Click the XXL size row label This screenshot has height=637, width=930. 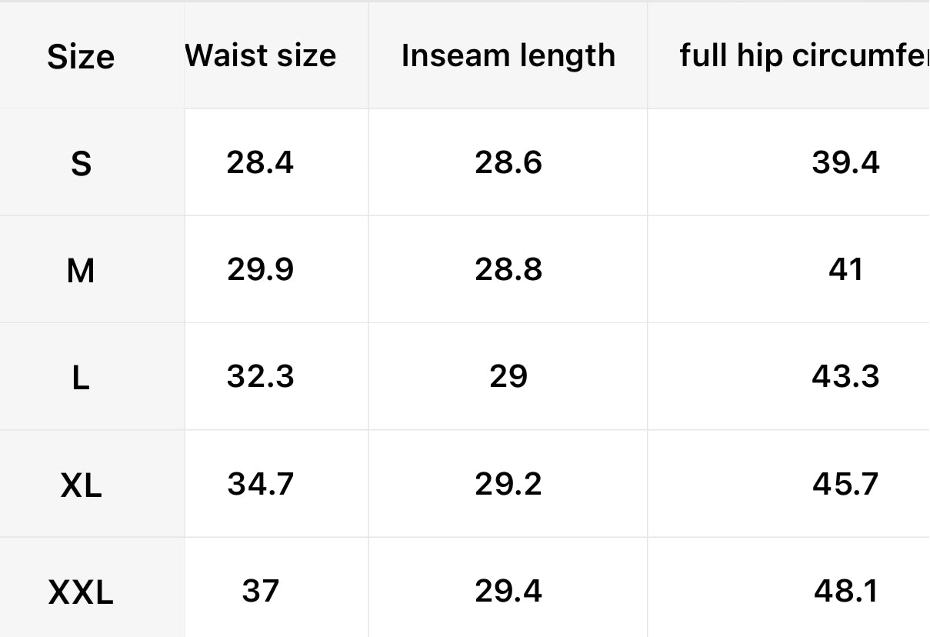point(81,592)
